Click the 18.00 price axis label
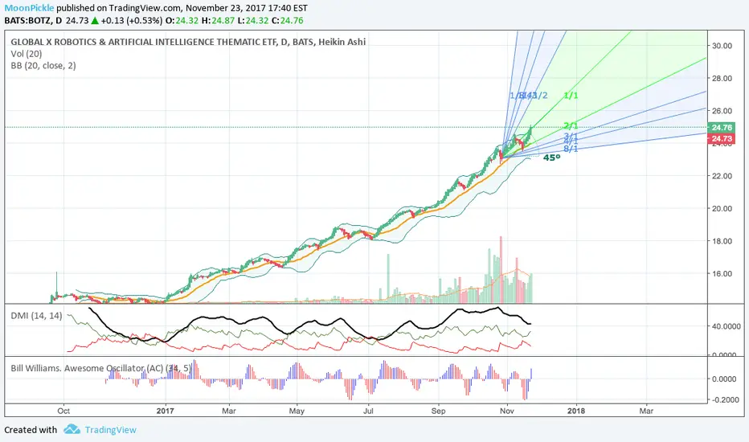 (x=722, y=241)
